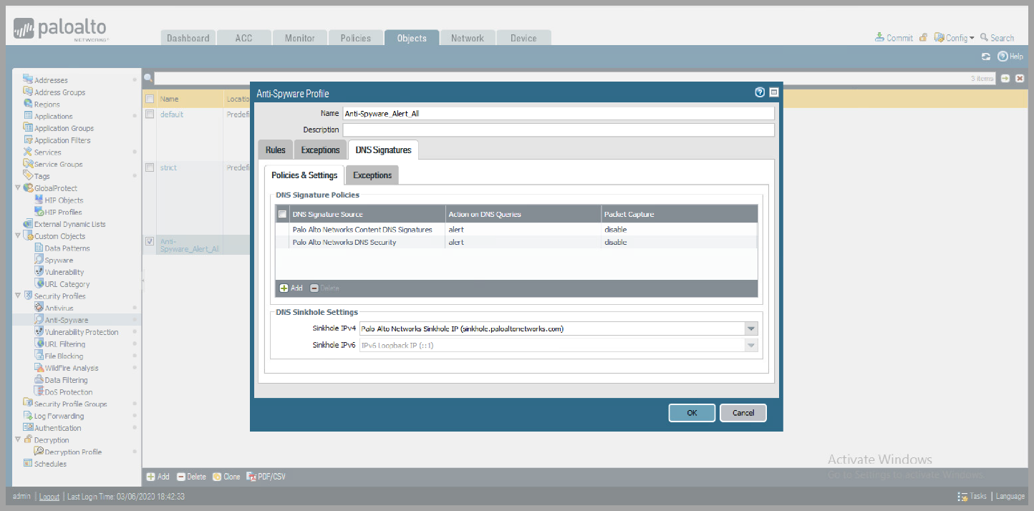Click the refresh icon next to Help
This screenshot has width=1034, height=511.
pos(986,57)
